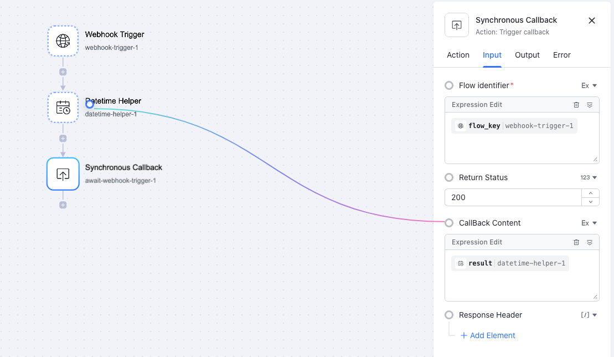Select the Webhook Trigger node icon
Screen dimensions: 614x357
tap(63, 41)
